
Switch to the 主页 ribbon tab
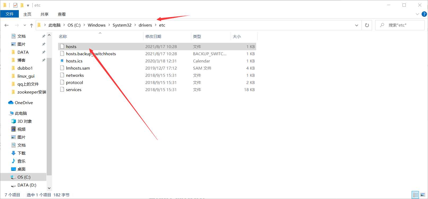pos(27,14)
